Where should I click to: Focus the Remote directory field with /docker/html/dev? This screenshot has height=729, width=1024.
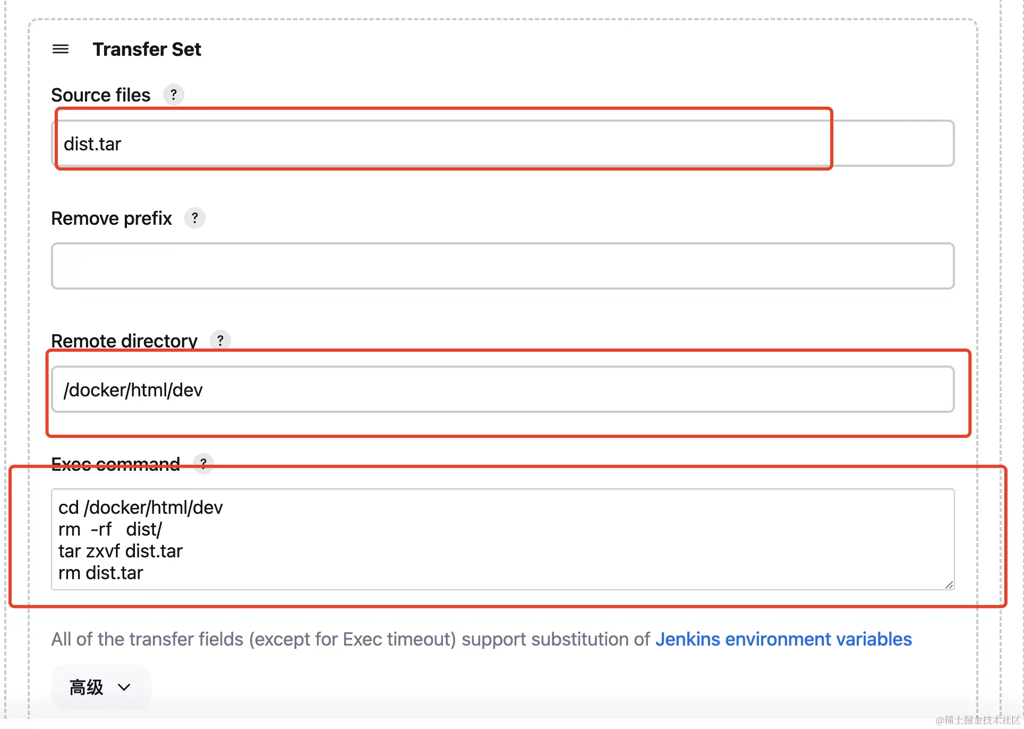point(502,389)
